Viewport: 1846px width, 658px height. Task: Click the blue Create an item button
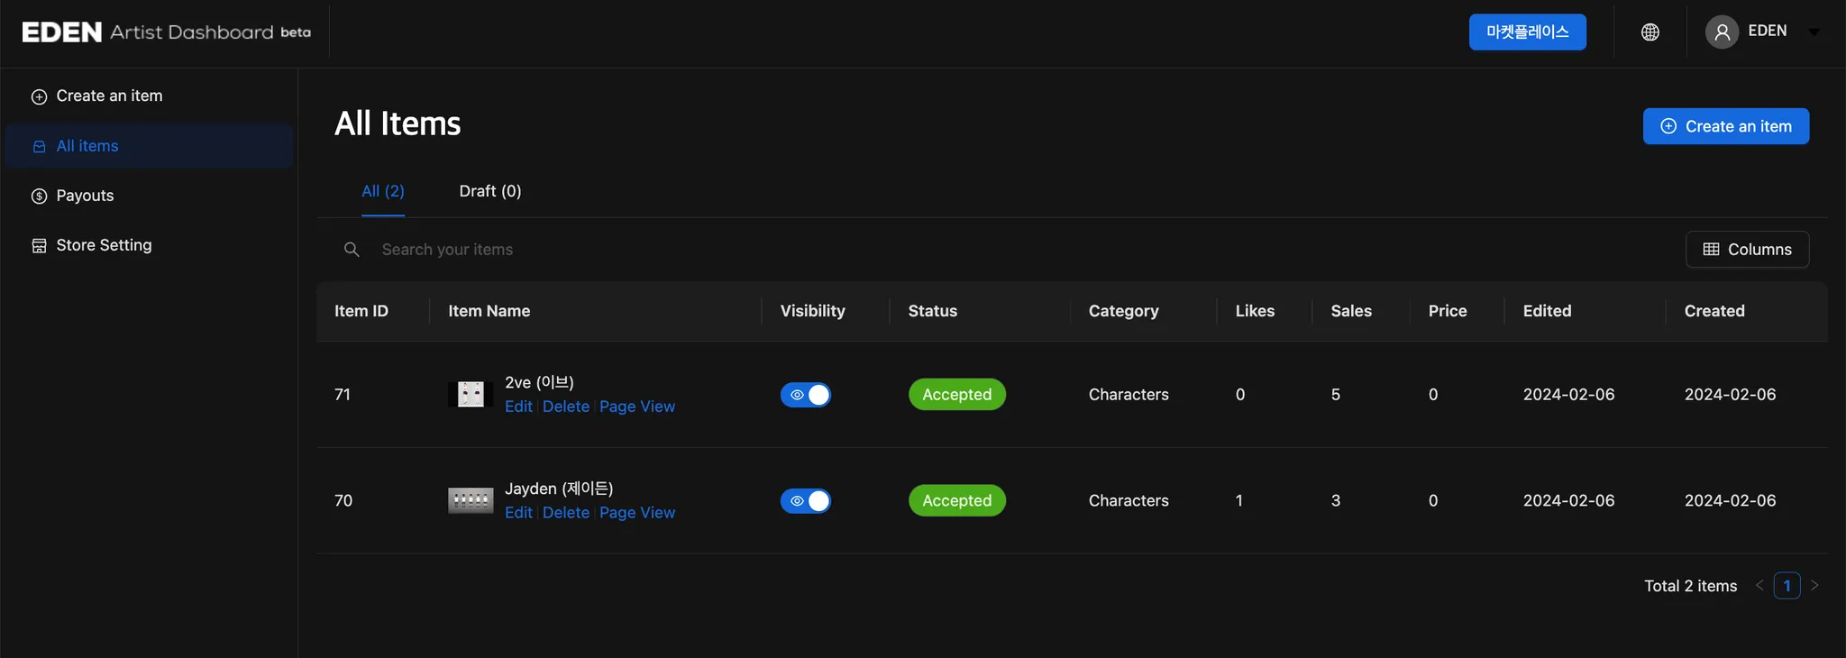point(1725,126)
